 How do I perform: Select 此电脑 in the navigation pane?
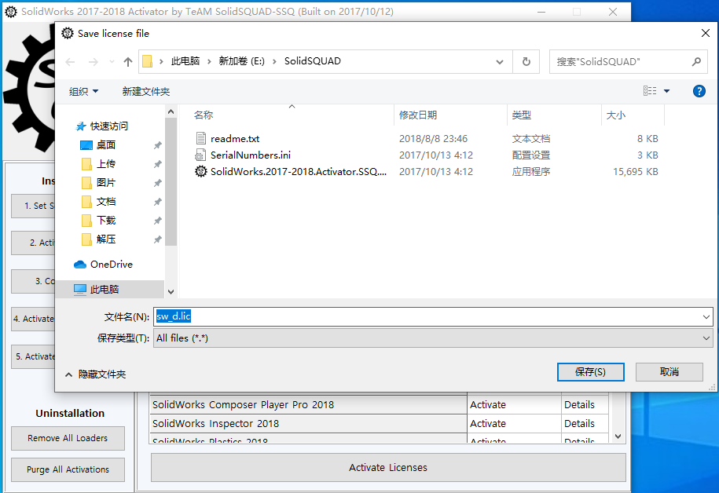pyautogui.click(x=105, y=289)
